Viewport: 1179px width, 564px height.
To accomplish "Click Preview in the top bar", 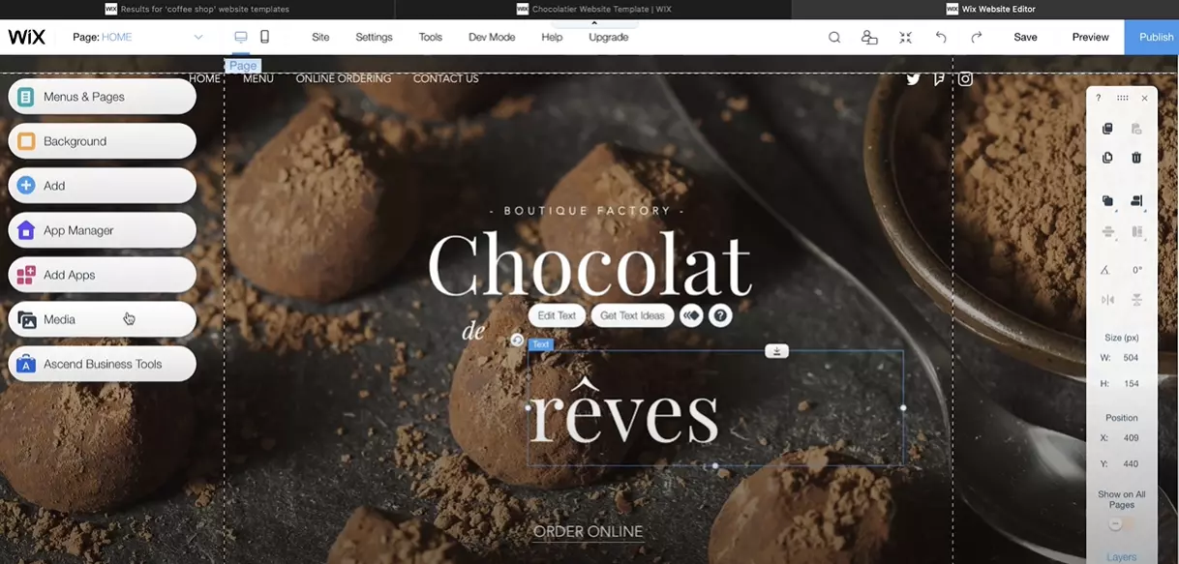I will [1090, 37].
